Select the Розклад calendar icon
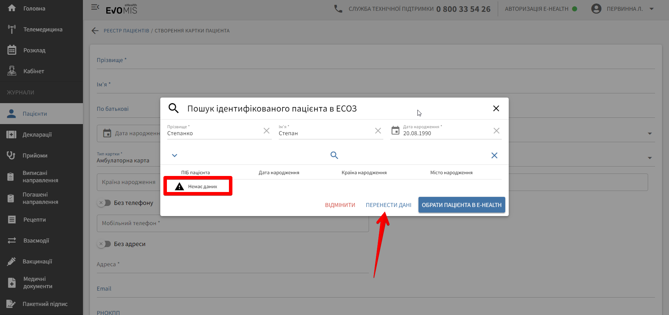This screenshot has width=669, height=315. point(12,50)
